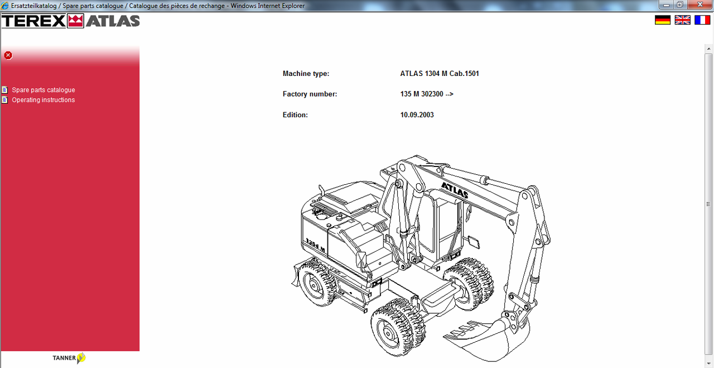
Task: Click the 'Edition:' label
Action: point(295,115)
